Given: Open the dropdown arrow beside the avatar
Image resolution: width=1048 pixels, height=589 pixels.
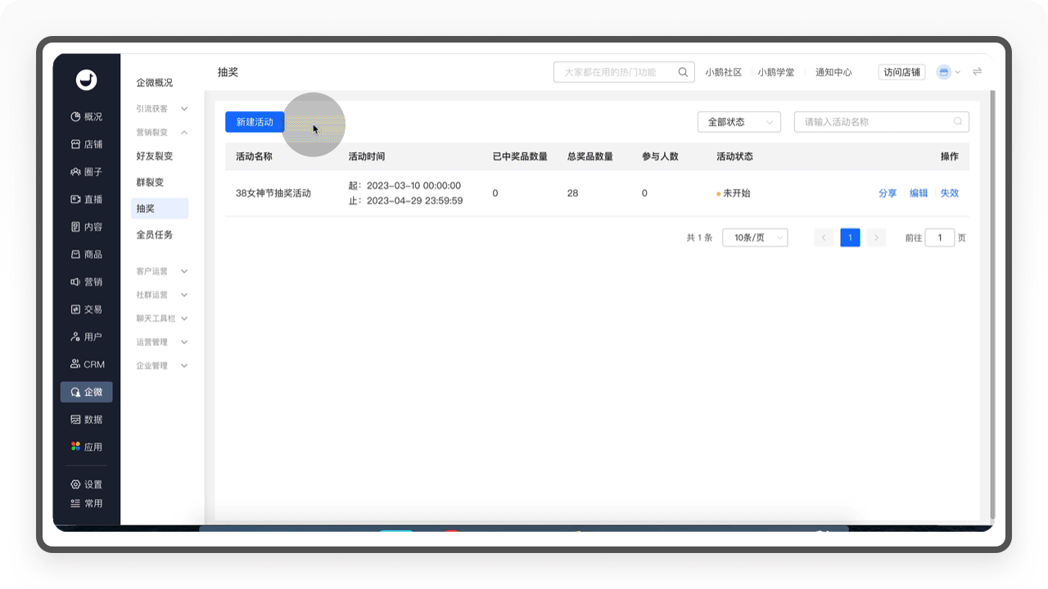Looking at the screenshot, I should [958, 72].
